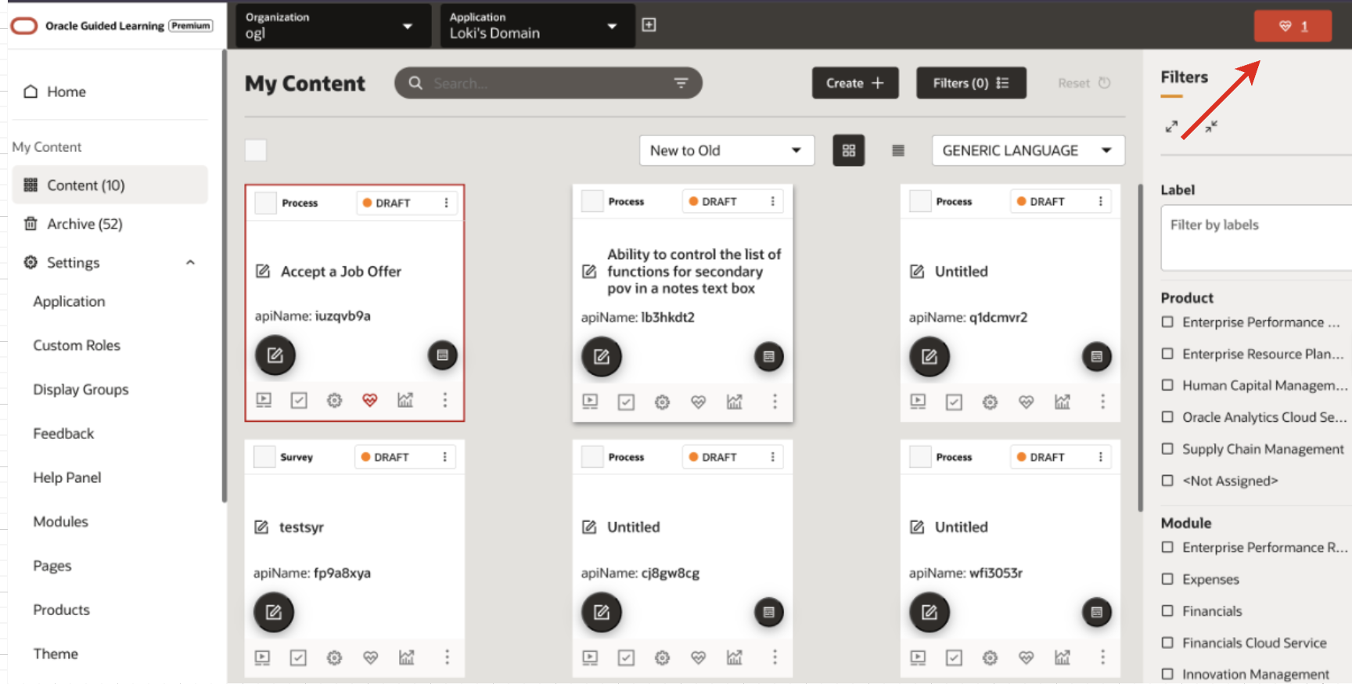Enable Enterprise Performance product filter
The height and width of the screenshot is (684, 1352).
click(x=1167, y=322)
